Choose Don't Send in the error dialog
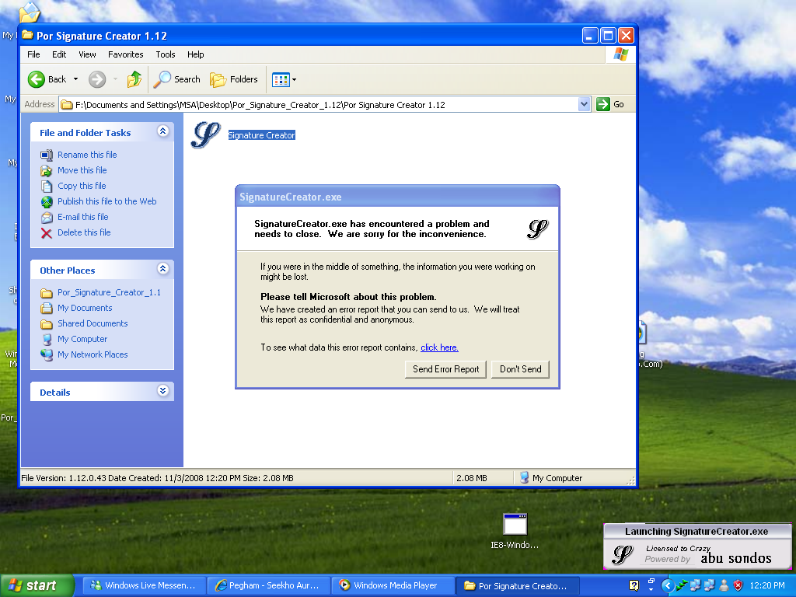This screenshot has height=597, width=796. point(520,369)
